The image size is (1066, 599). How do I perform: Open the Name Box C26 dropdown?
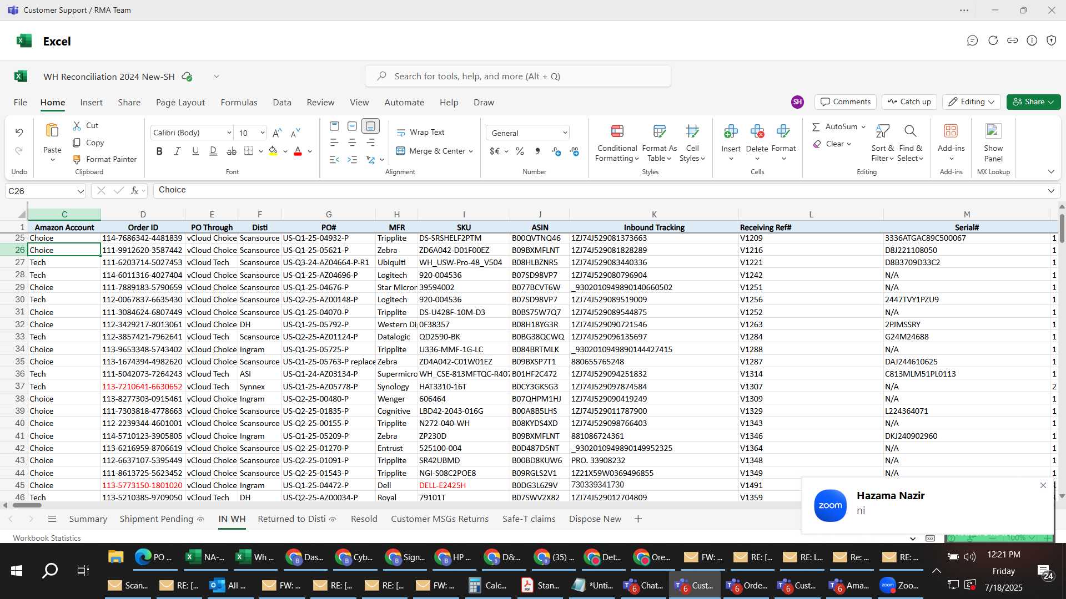point(81,191)
